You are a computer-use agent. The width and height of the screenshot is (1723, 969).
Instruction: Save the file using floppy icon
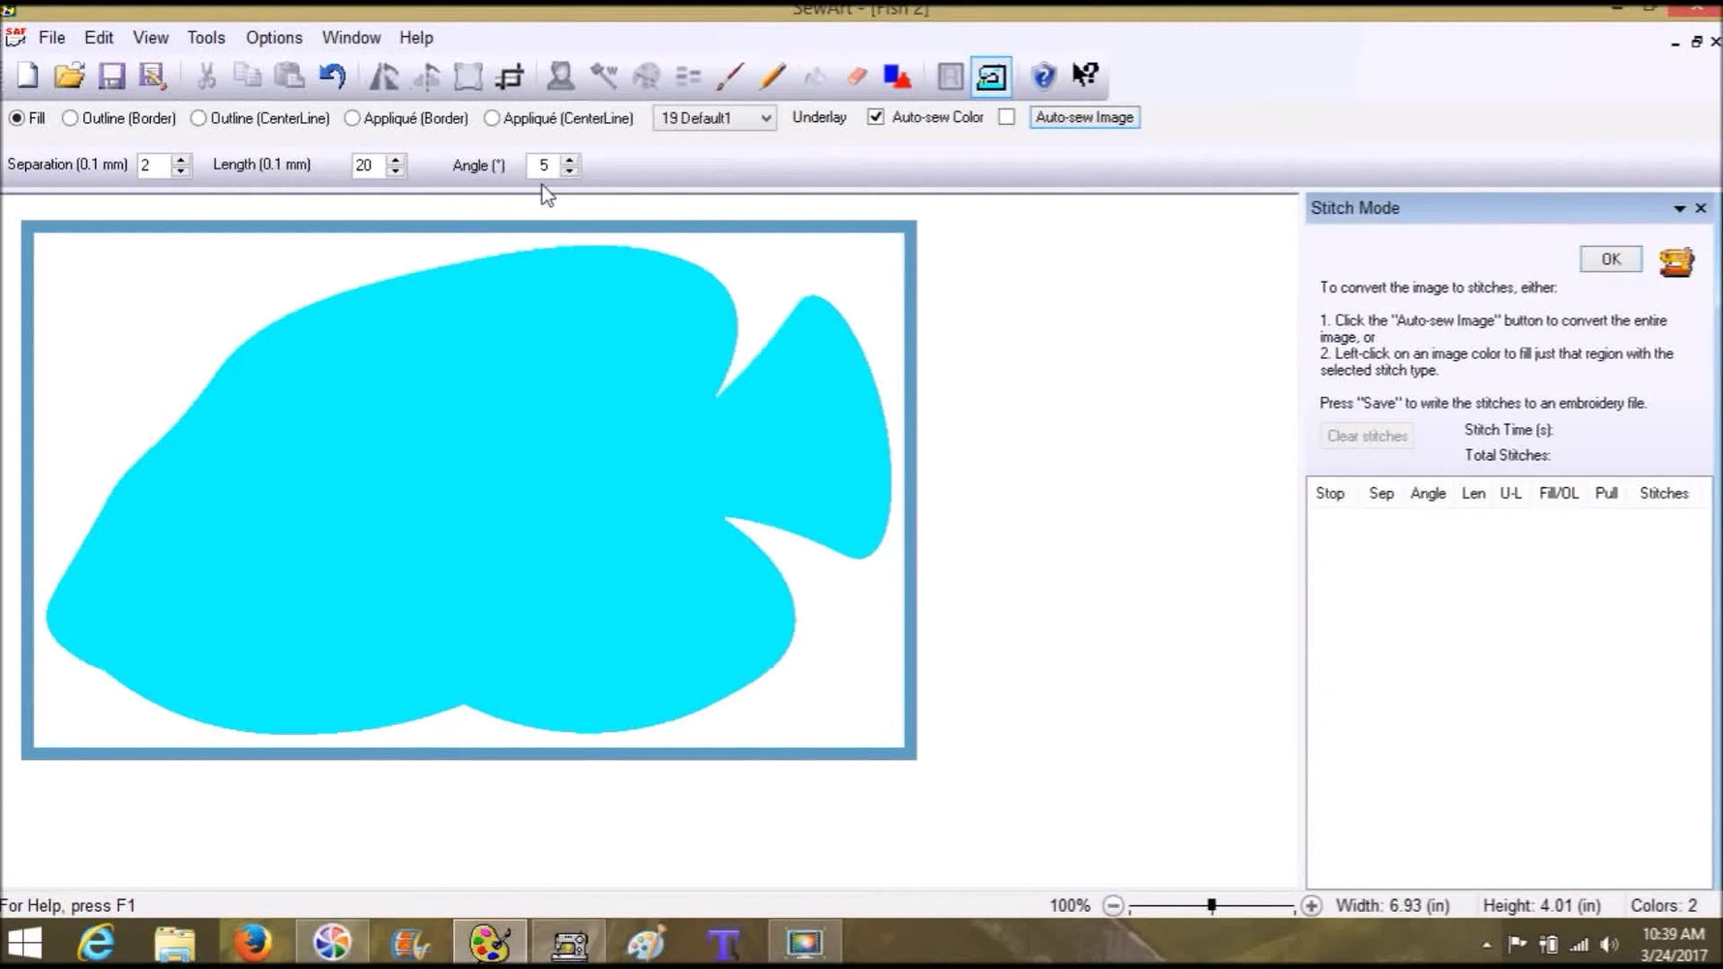(x=111, y=76)
